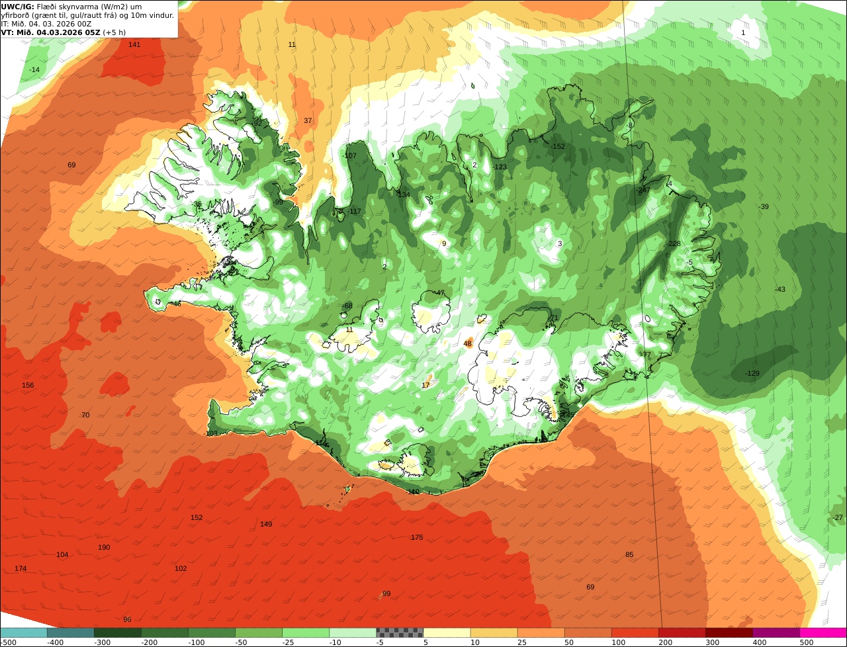Click the checkered gray swatch above -5
Image resolution: width=847 pixels, height=647 pixels.
[x=400, y=632]
